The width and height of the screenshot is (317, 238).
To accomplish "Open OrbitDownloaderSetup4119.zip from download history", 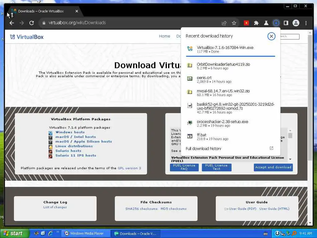I will click(x=230, y=66).
